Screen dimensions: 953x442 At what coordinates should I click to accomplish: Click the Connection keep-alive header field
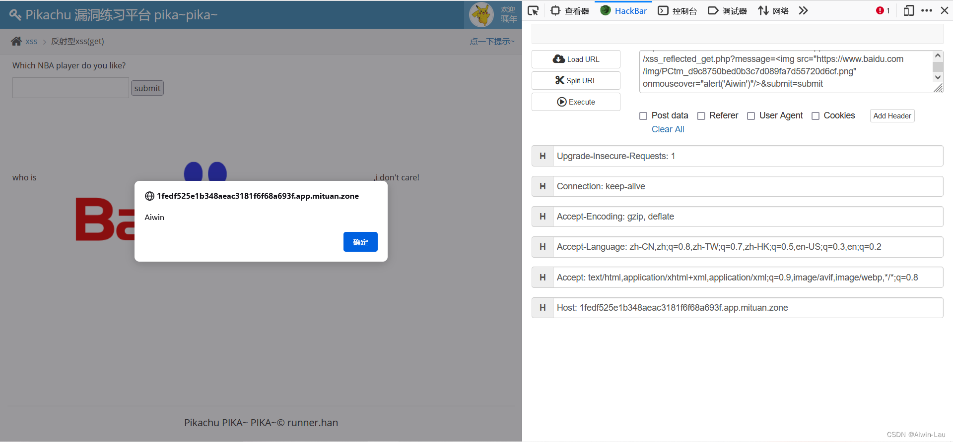[748, 186]
